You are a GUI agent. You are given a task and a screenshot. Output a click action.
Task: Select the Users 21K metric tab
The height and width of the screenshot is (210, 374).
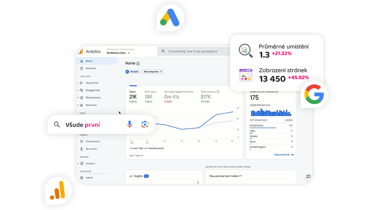[133, 96]
